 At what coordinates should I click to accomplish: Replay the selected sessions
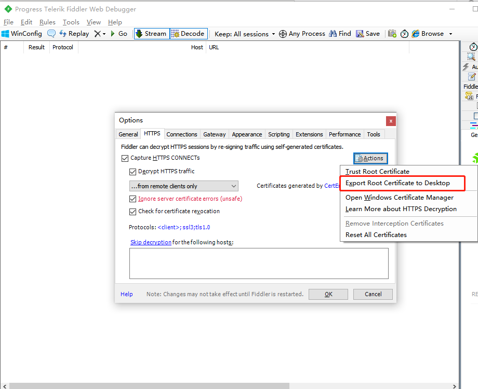point(74,34)
